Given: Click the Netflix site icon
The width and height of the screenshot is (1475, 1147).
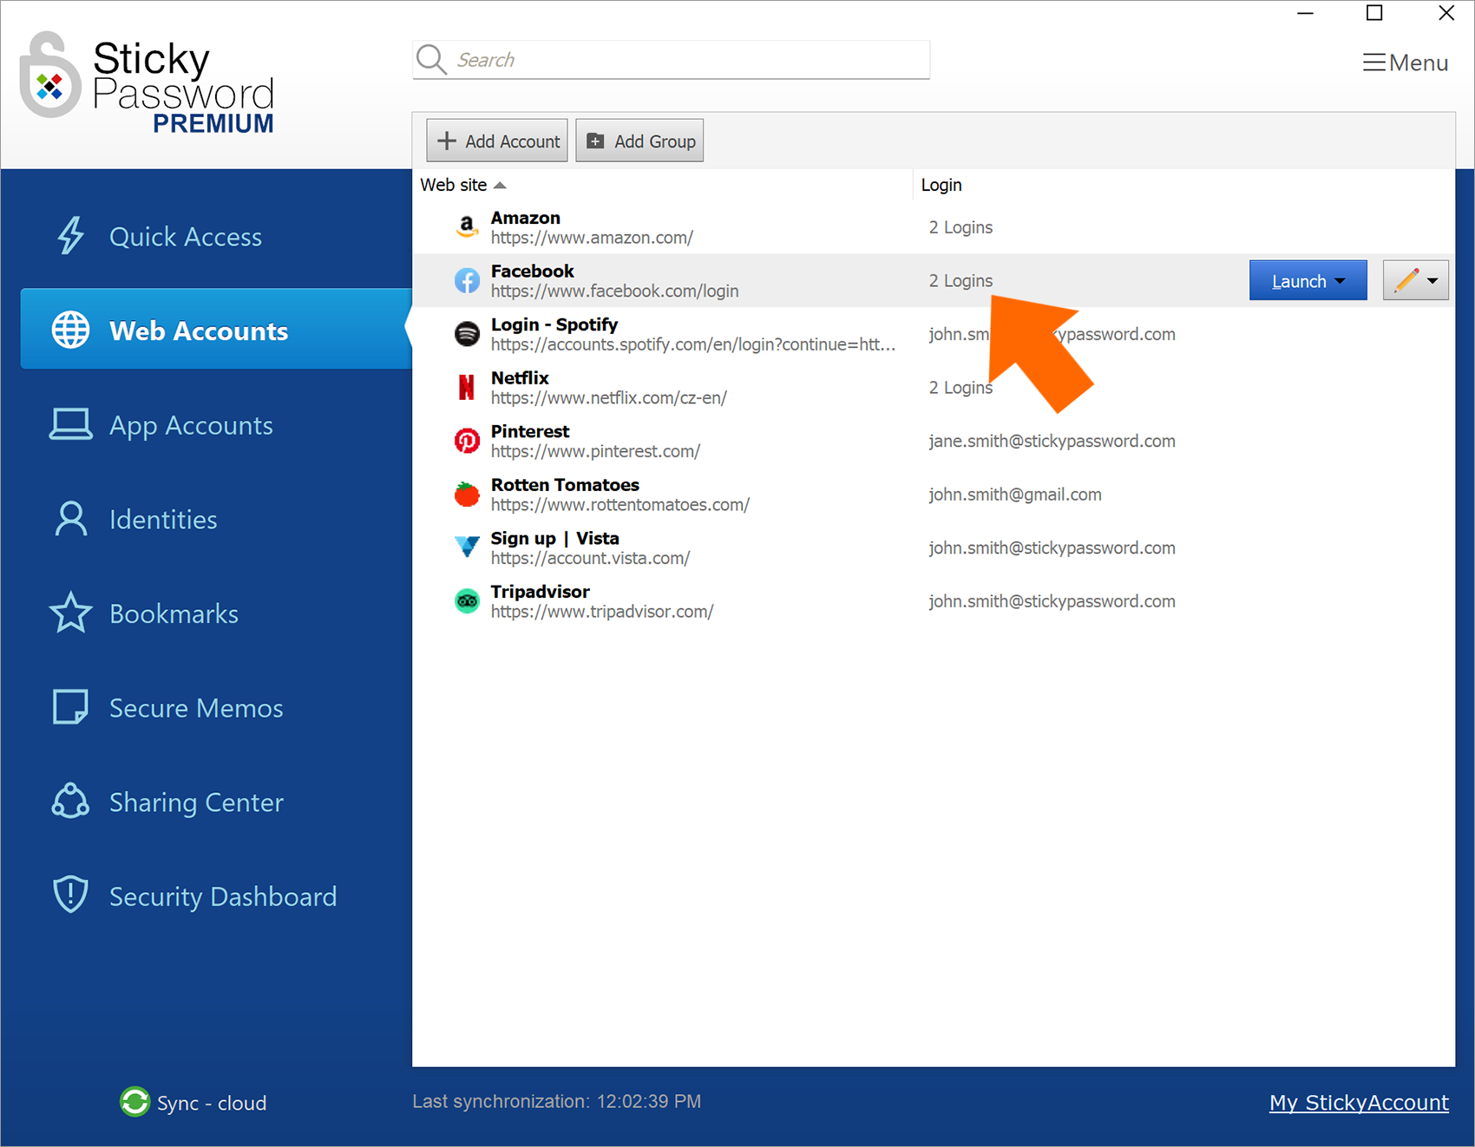Looking at the screenshot, I should [x=467, y=387].
